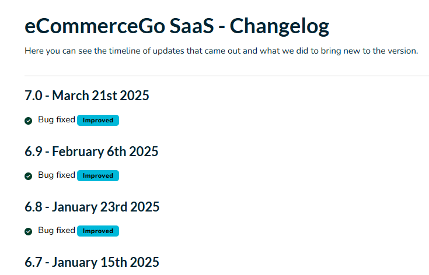The height and width of the screenshot is (275, 429).
Task: Select the Improved badge under January 23rd release
Action: [98, 231]
